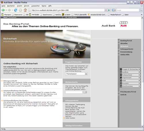Click the Sicherheit breadcrumb link
Screen dimensions: 144x131
point(13,17)
